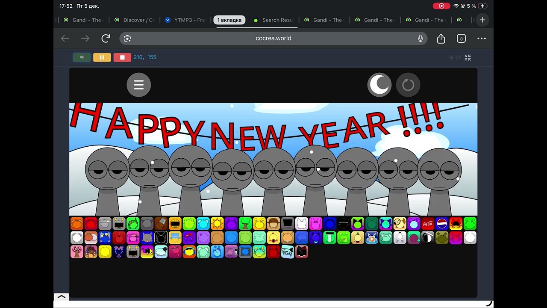Open the hamburger menu in the game
The image size is (547, 308).
click(139, 85)
